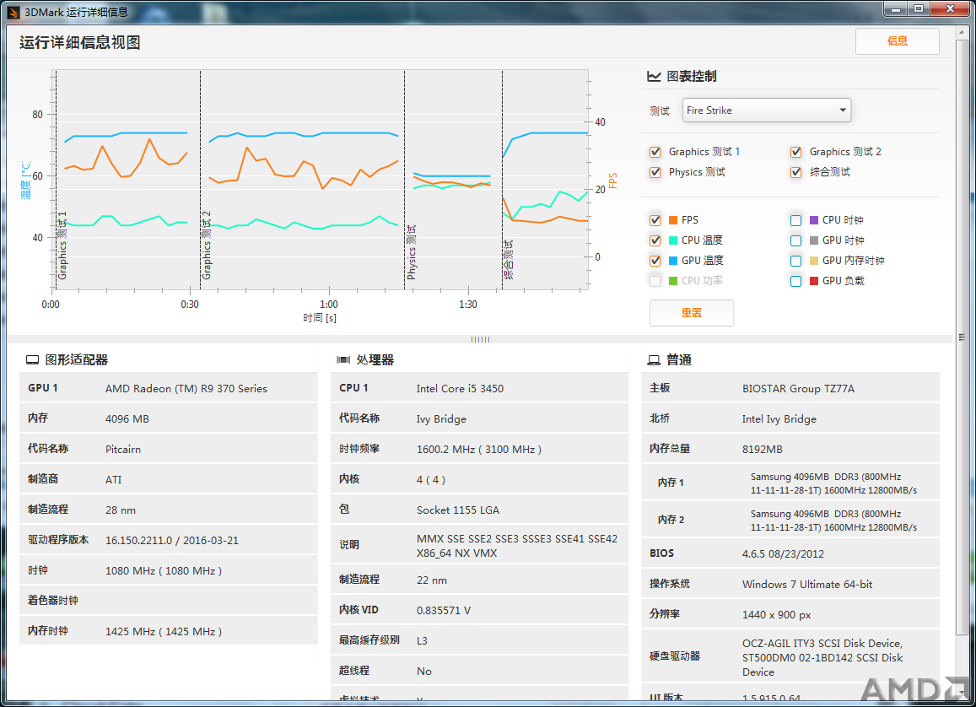Viewport: 976px width, 707px height.
Task: Click the blue GPU 温度 color swatch
Action: point(673,261)
